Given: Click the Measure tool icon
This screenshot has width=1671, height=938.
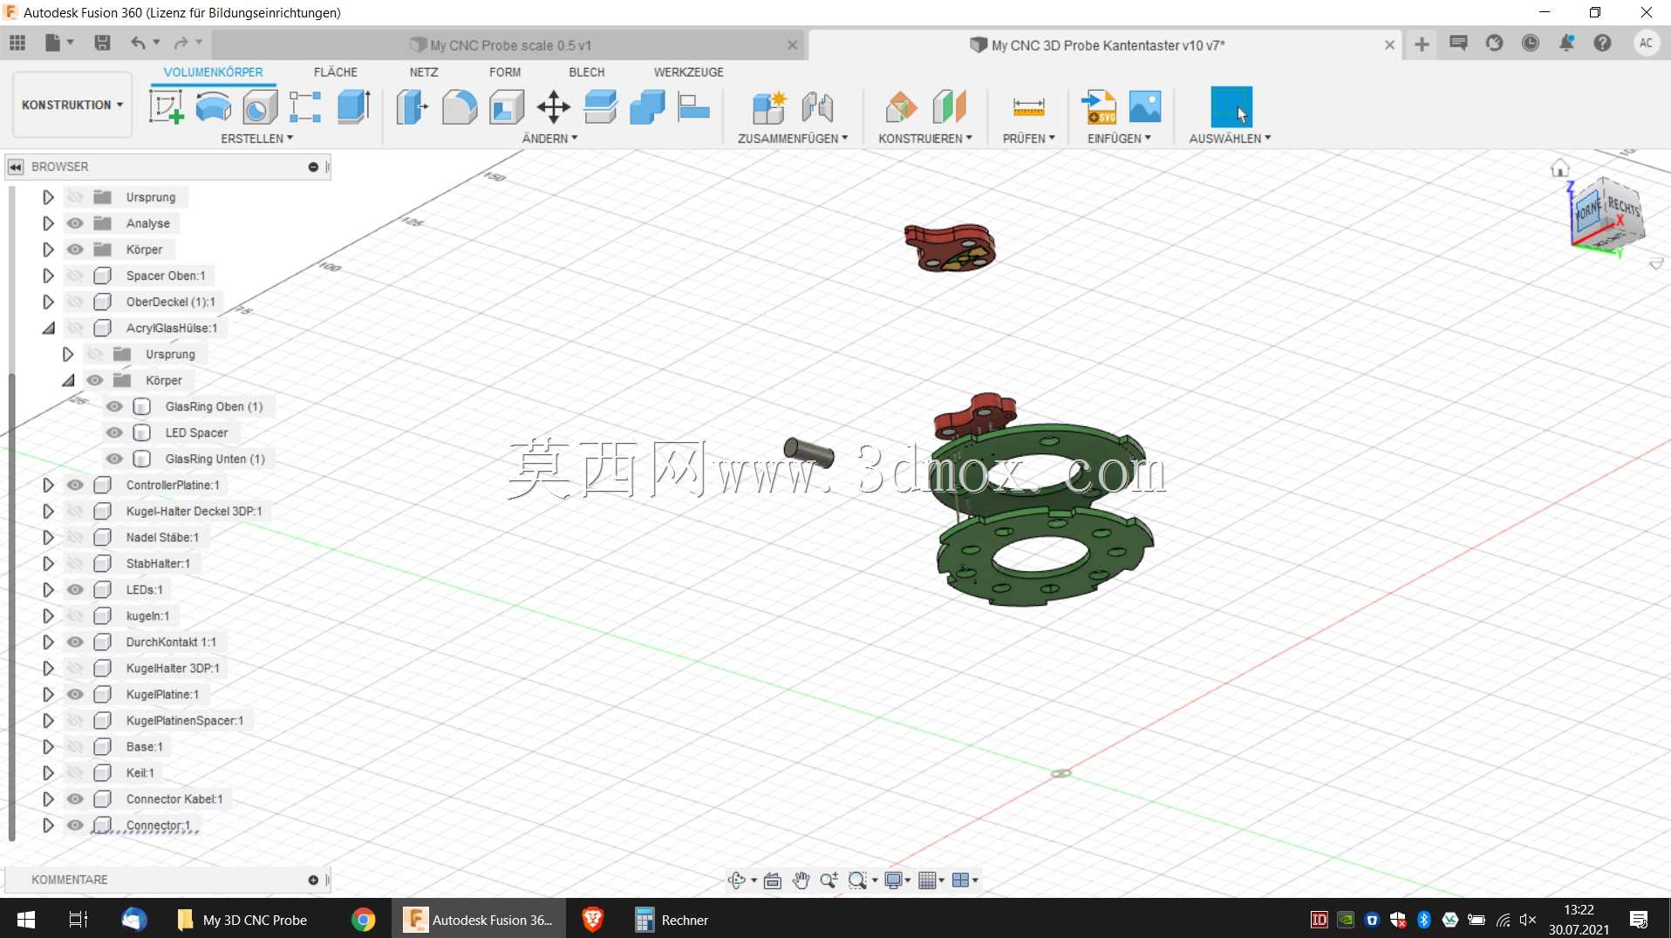Looking at the screenshot, I should click(x=1028, y=107).
